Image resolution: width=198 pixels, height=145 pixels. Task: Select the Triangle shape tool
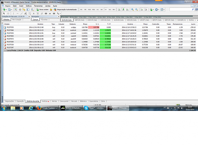[x=50, y=14]
